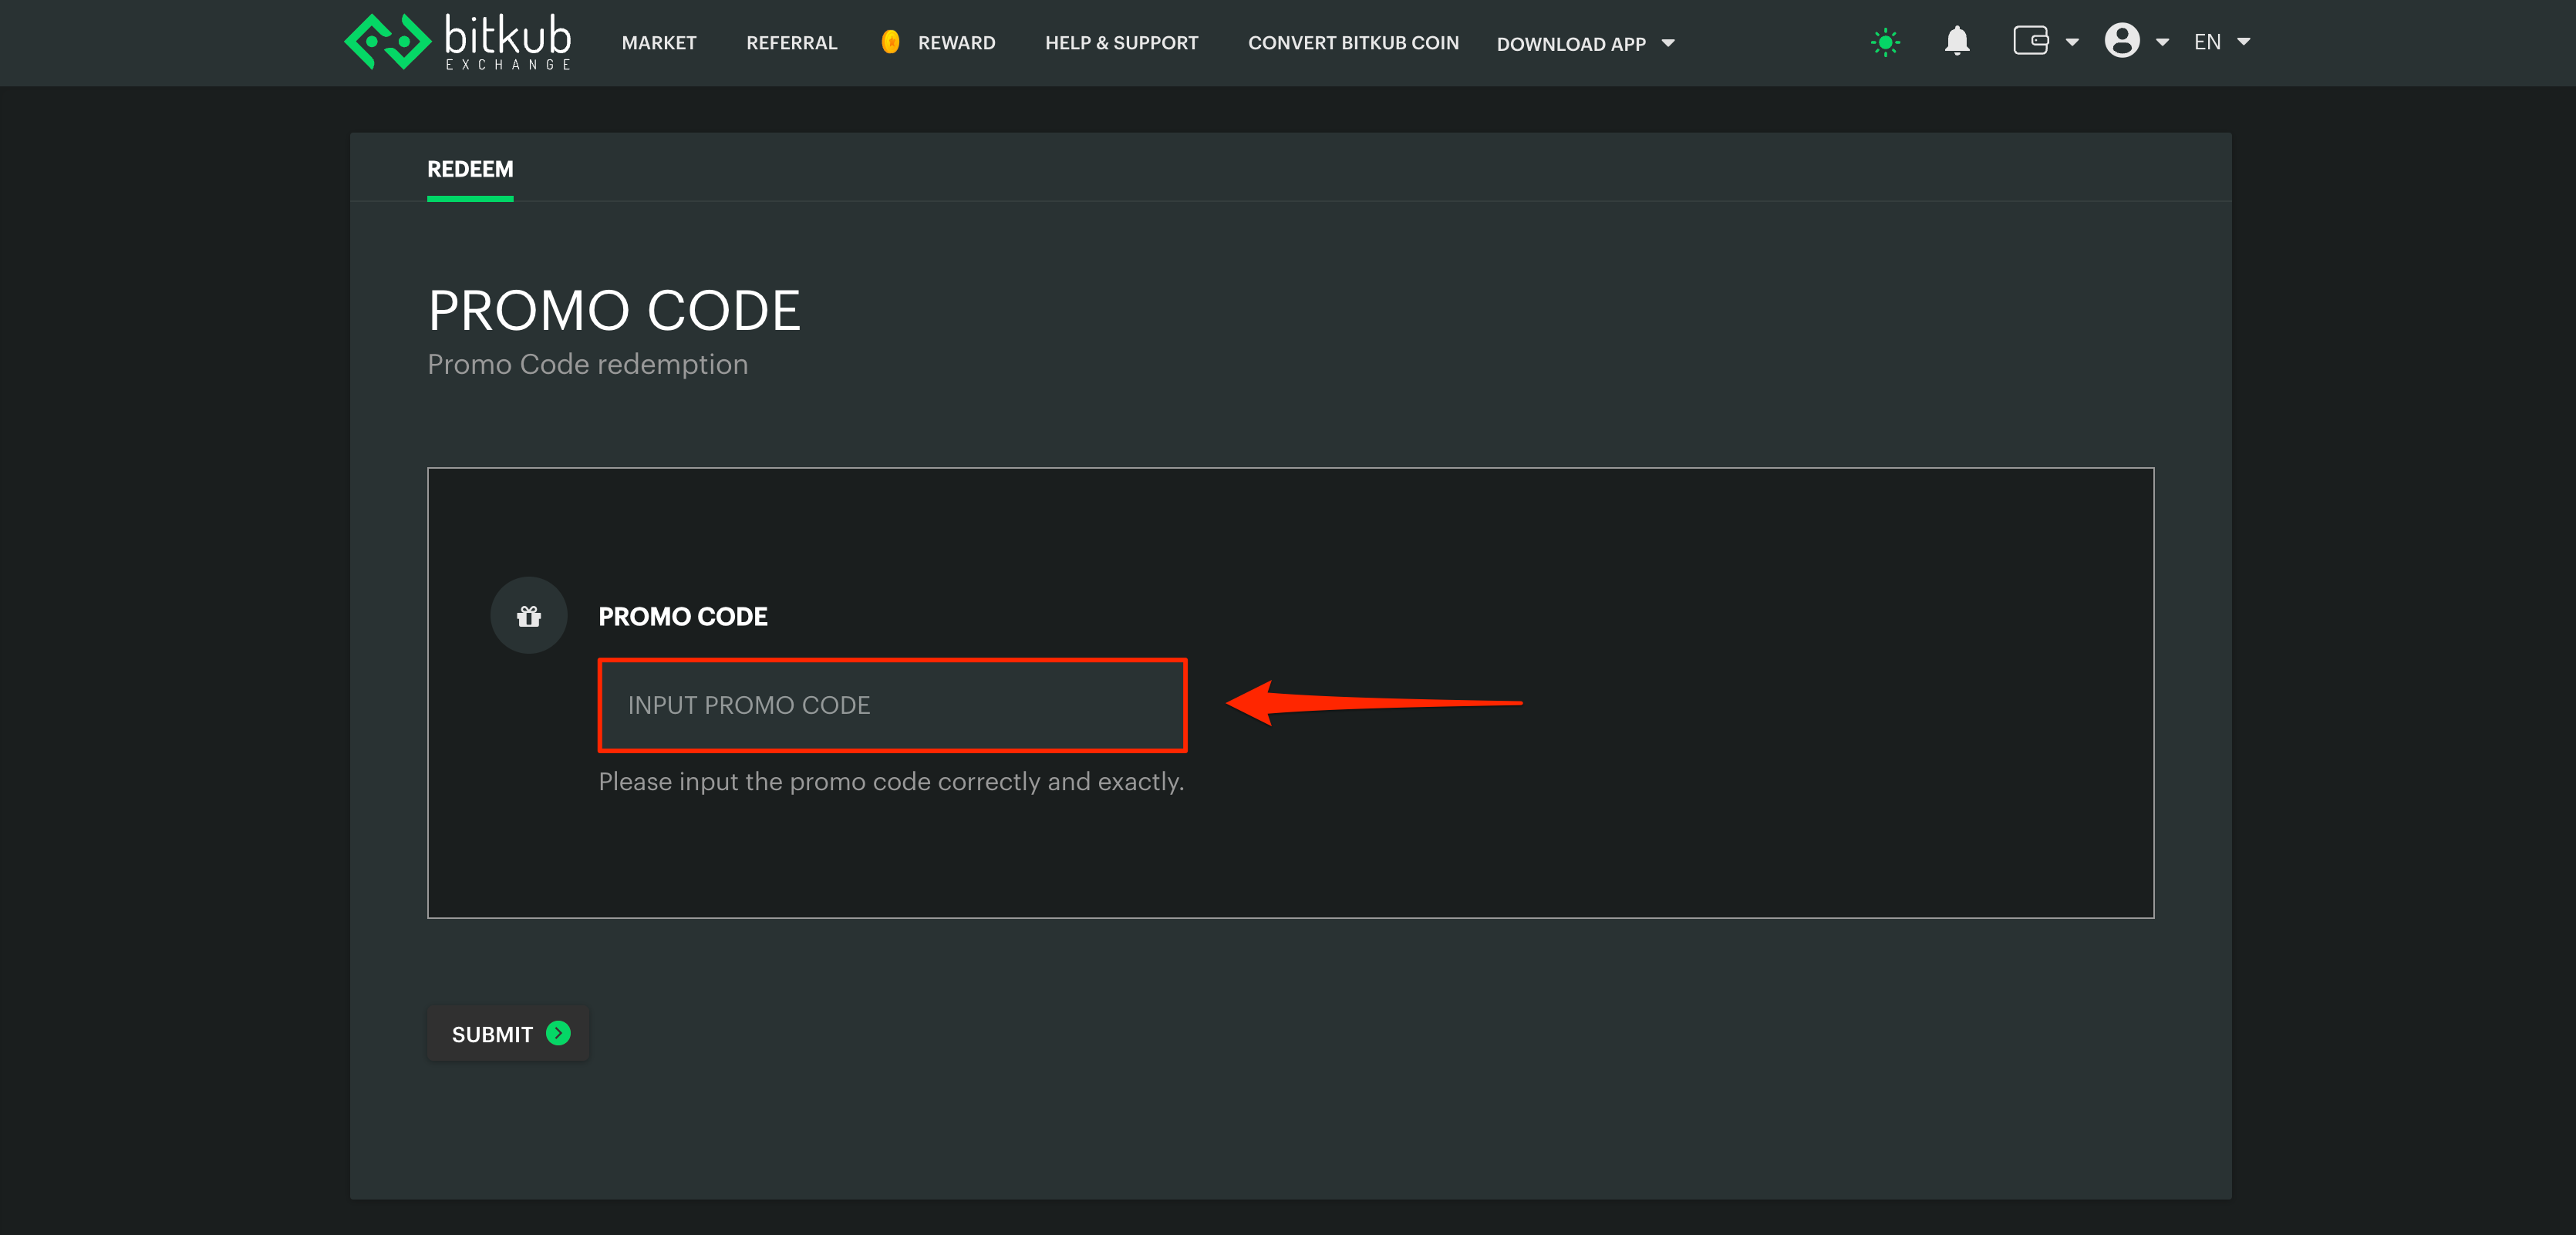Click the user account avatar icon
This screenshot has width=2576, height=1235.
pyautogui.click(x=2121, y=41)
